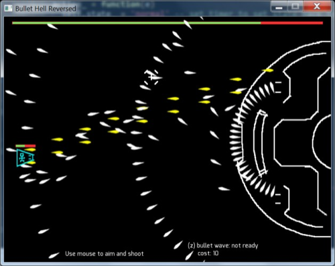Maximize the Bullet Hell Reversed window
The image size is (335, 266).
(x=295, y=7)
